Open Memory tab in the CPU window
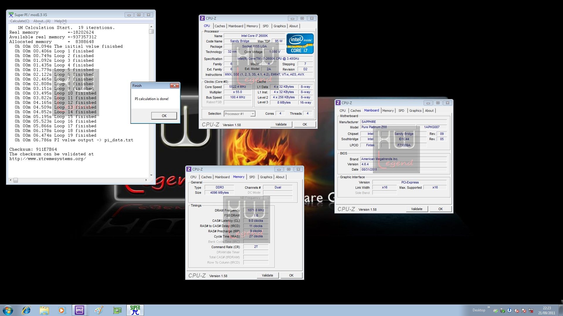This screenshot has width=563, height=316. tap(252, 26)
